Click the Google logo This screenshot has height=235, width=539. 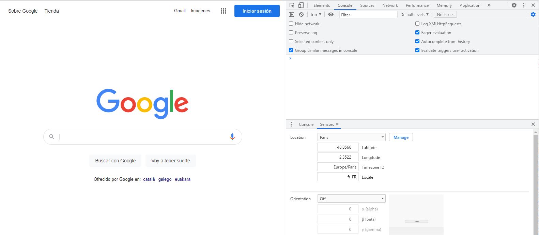[142, 104]
